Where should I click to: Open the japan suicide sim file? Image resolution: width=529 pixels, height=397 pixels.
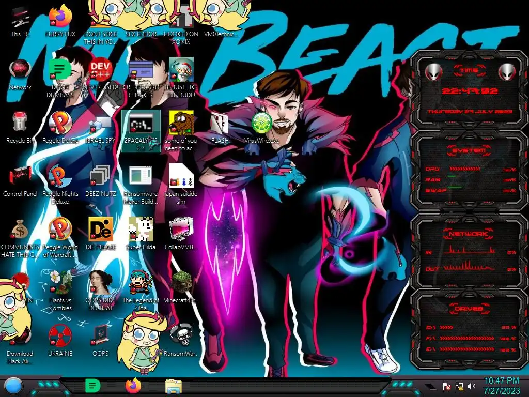(181, 185)
